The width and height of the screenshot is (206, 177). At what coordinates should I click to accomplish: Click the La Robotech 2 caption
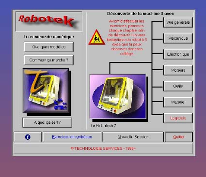(103, 126)
